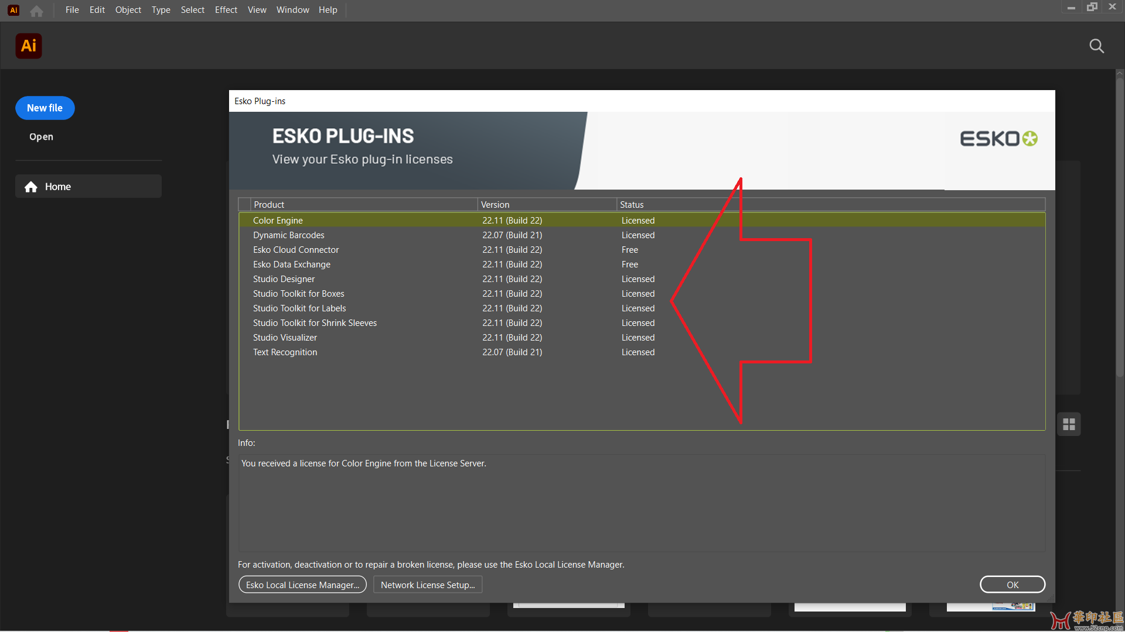Select Studio Toolkit for Boxes row
The image size is (1125, 632).
tap(642, 294)
